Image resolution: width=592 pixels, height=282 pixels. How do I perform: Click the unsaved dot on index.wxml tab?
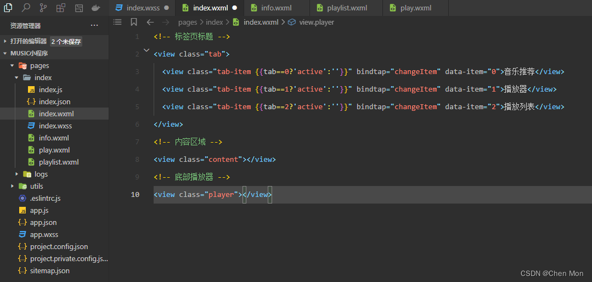234,8
